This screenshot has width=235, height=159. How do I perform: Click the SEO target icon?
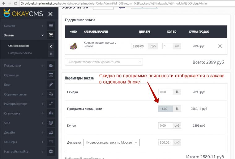pos(51,123)
